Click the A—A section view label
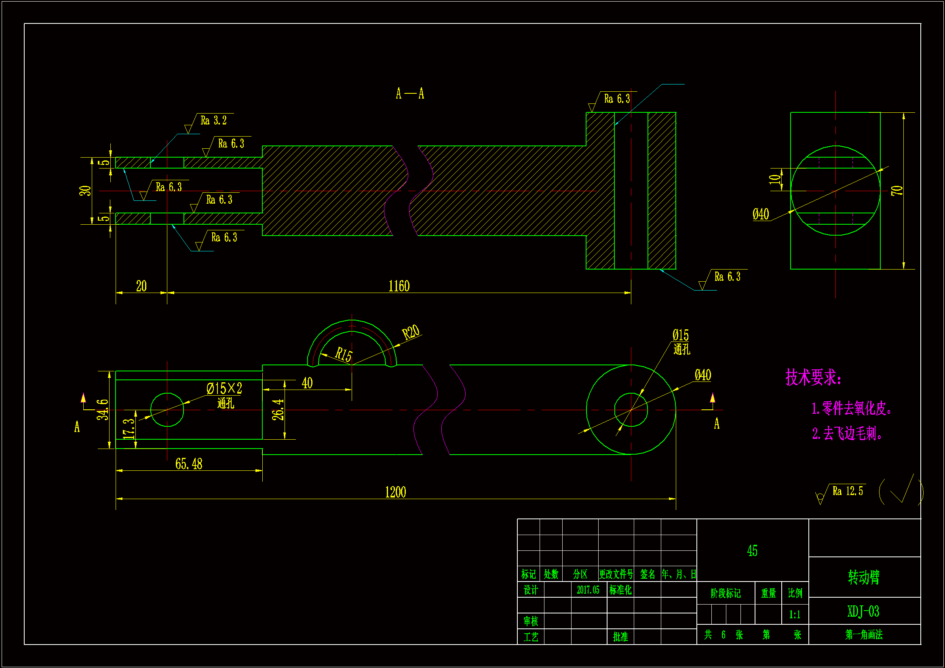 tap(409, 94)
